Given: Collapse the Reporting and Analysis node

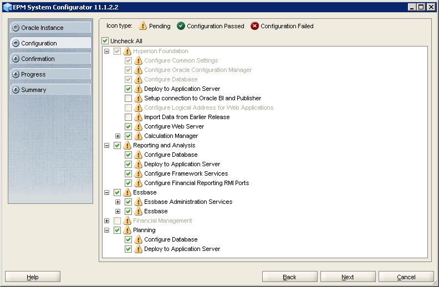Looking at the screenshot, I should [106, 146].
